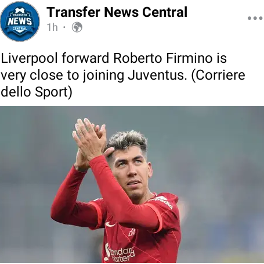Open the three-dots post options menu
This screenshot has width=264, height=264.
(255, 18)
